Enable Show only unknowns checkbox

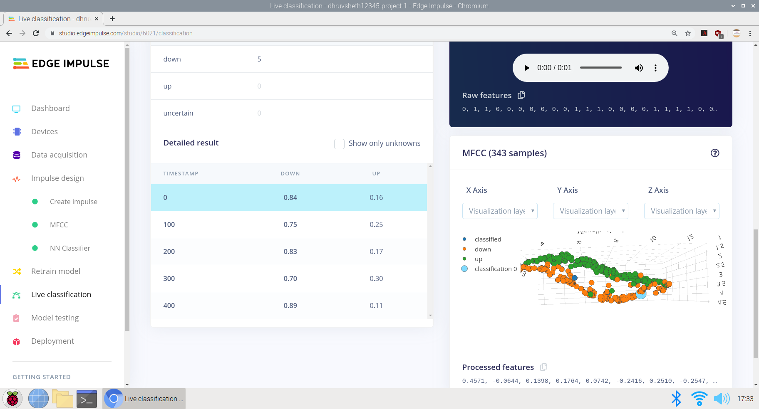[x=339, y=144]
